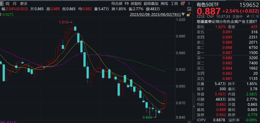
Task: Click the 0.900 price axis label
Action: 181,86
